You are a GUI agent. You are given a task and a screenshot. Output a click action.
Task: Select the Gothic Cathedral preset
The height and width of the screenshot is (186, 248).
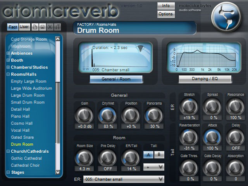[x=26, y=158]
